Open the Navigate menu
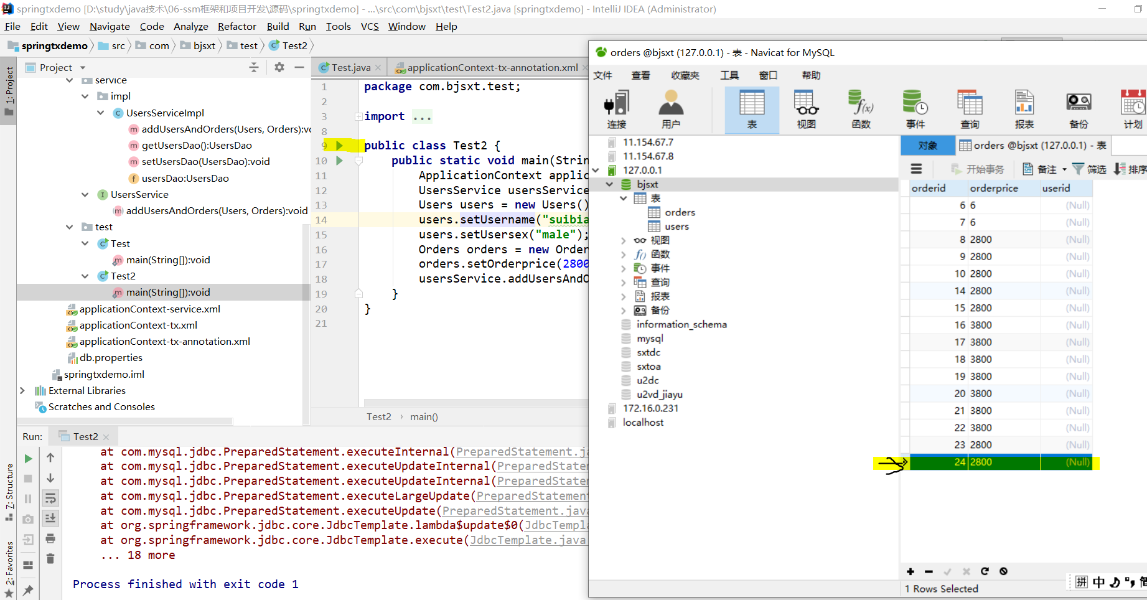 click(x=110, y=26)
